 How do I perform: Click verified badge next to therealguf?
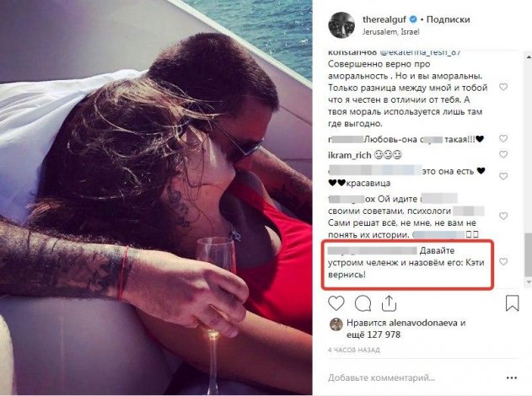tap(413, 19)
